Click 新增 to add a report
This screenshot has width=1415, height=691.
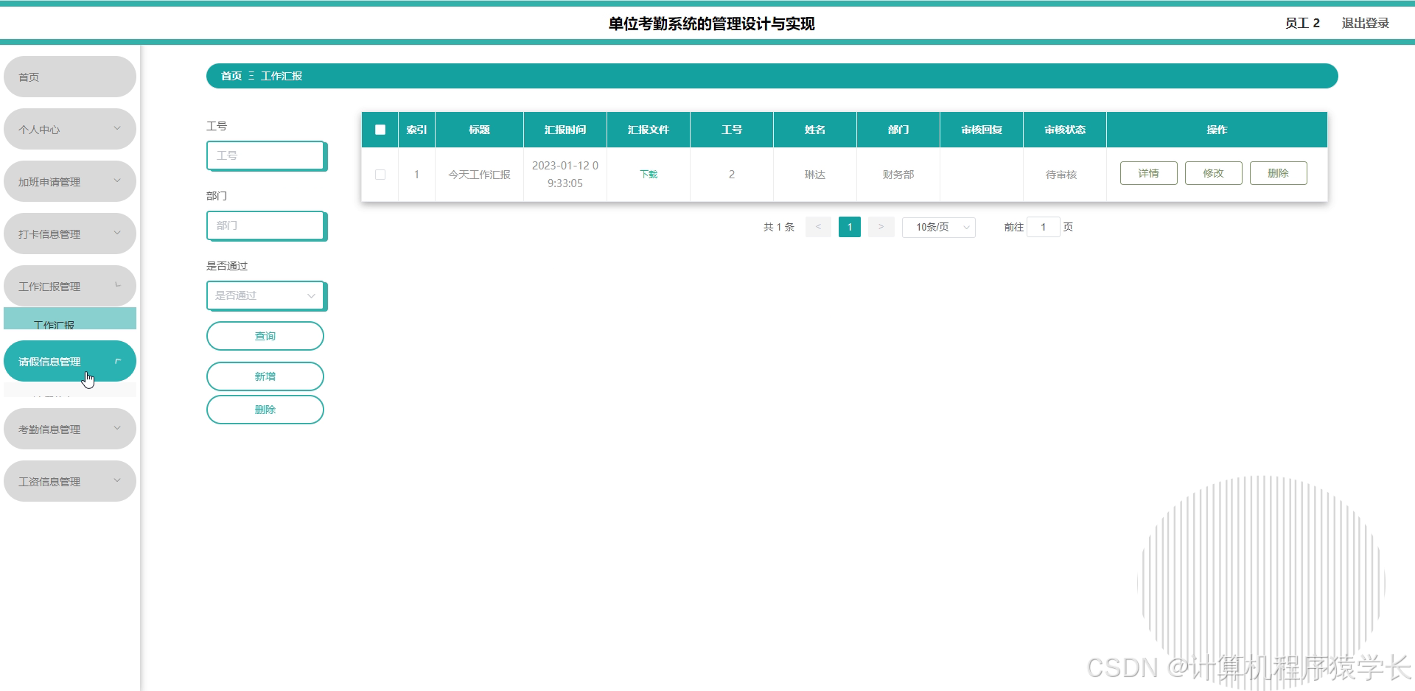click(x=265, y=376)
